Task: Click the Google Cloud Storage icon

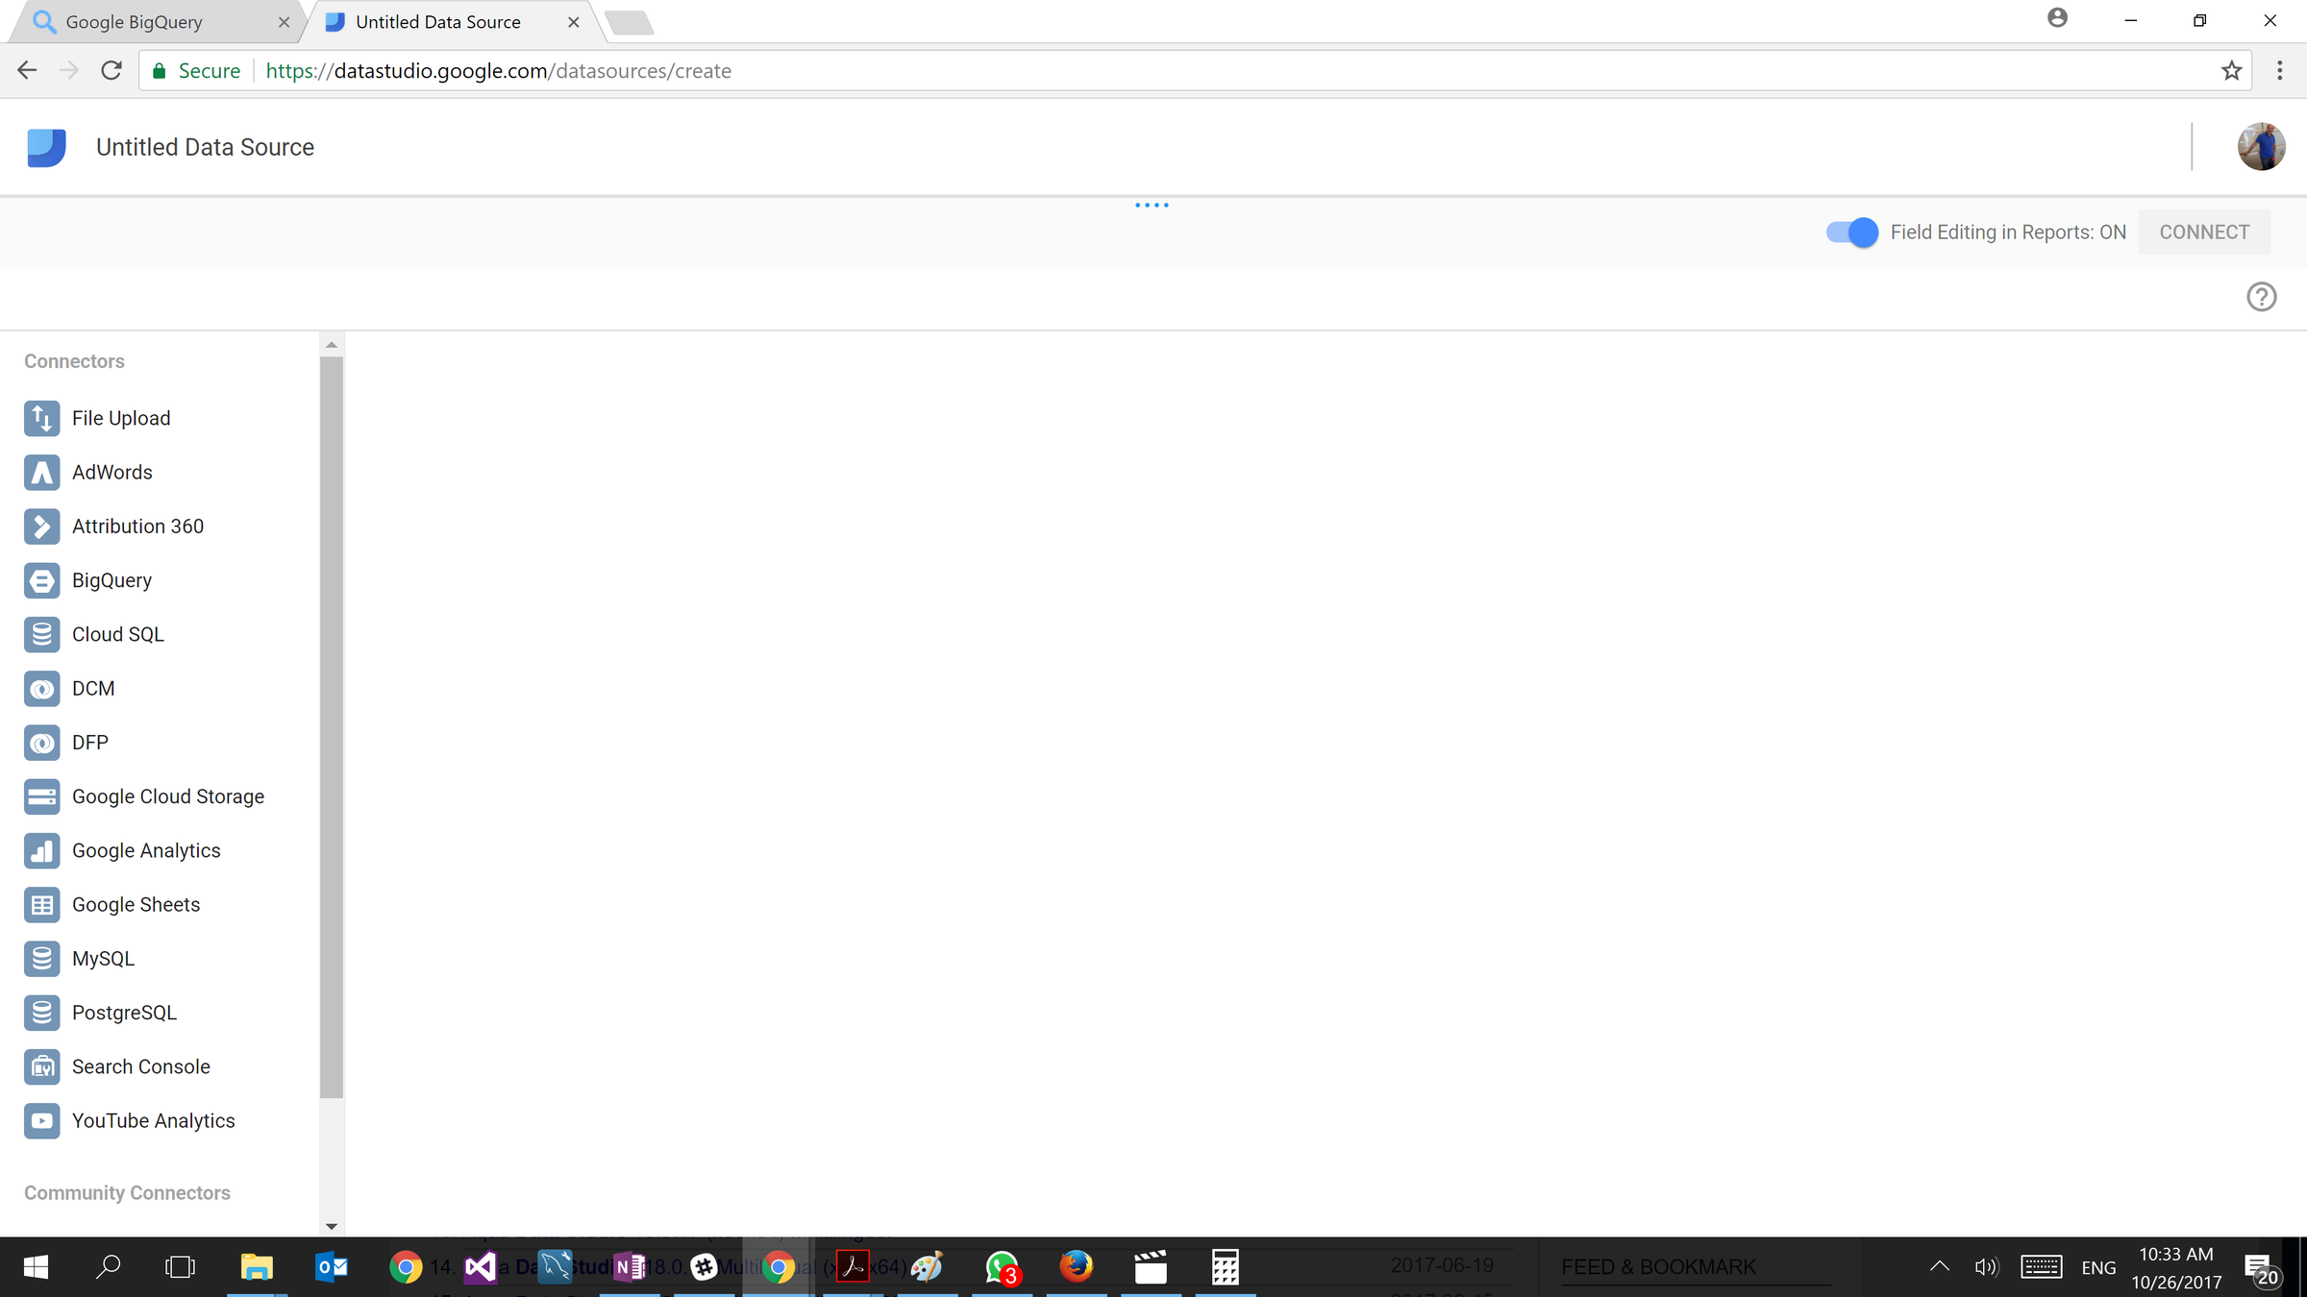Action: [x=41, y=796]
